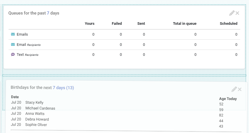Click 'Birthdays for the next' widget title

(x=31, y=87)
